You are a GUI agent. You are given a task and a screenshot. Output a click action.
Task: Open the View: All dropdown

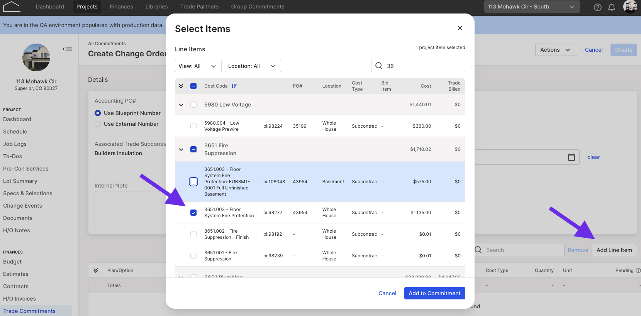tap(198, 66)
